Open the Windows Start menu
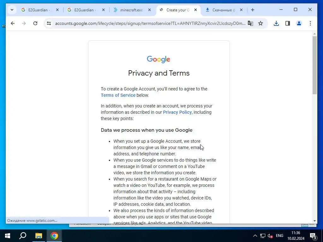The image size is (323, 242). (8, 236)
